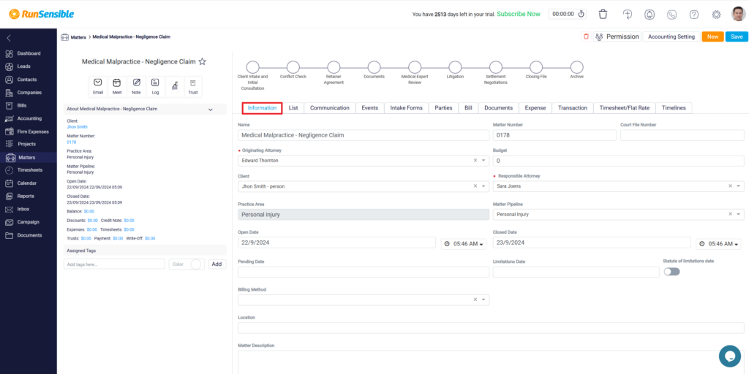Image resolution: width=749 pixels, height=374 pixels.
Task: Switch to the Intake Forms tab
Action: click(x=406, y=108)
